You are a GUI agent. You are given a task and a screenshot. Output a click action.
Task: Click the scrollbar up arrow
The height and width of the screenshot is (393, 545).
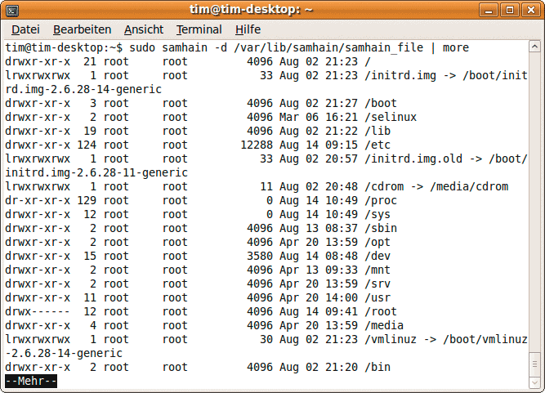click(x=534, y=47)
